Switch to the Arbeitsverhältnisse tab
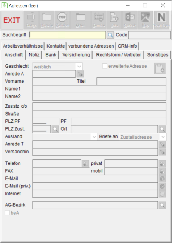The height and width of the screenshot is (243, 172). 23,46
